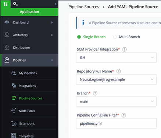Click the Artifactory circle icon
161x138 pixels.
(7, 35)
